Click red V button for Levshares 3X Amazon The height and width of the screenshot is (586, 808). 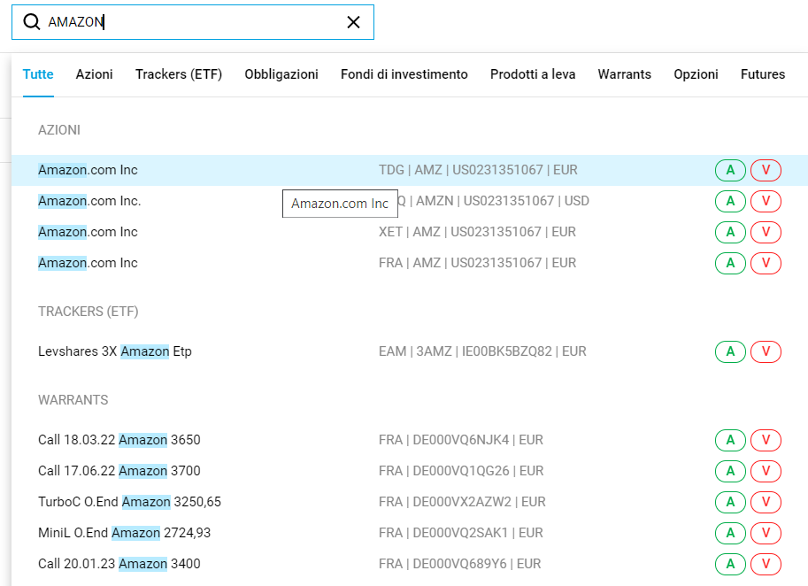[x=766, y=351]
